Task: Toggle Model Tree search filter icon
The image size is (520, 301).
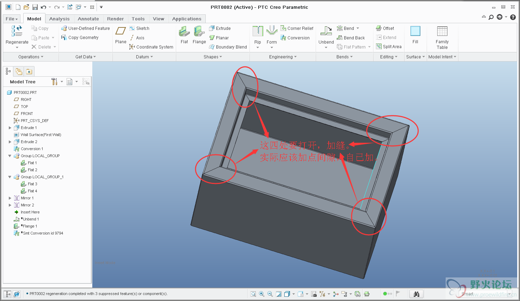Action: click(86, 82)
